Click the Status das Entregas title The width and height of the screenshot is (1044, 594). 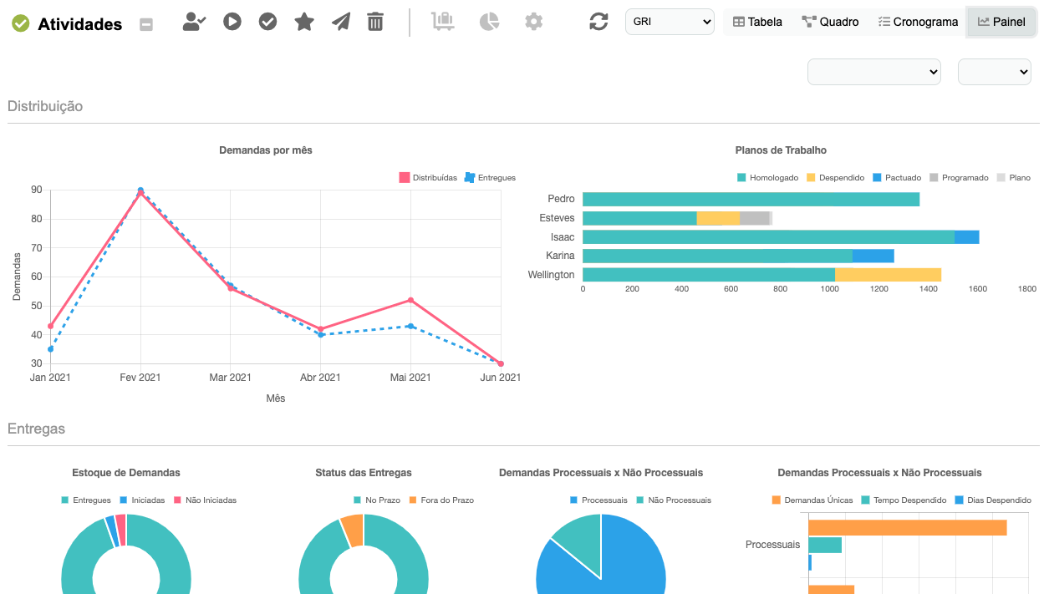pos(364,473)
